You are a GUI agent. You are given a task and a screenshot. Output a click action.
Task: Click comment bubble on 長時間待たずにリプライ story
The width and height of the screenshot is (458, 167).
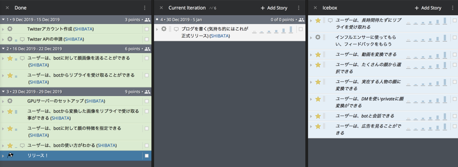pyautogui.click(x=331, y=20)
